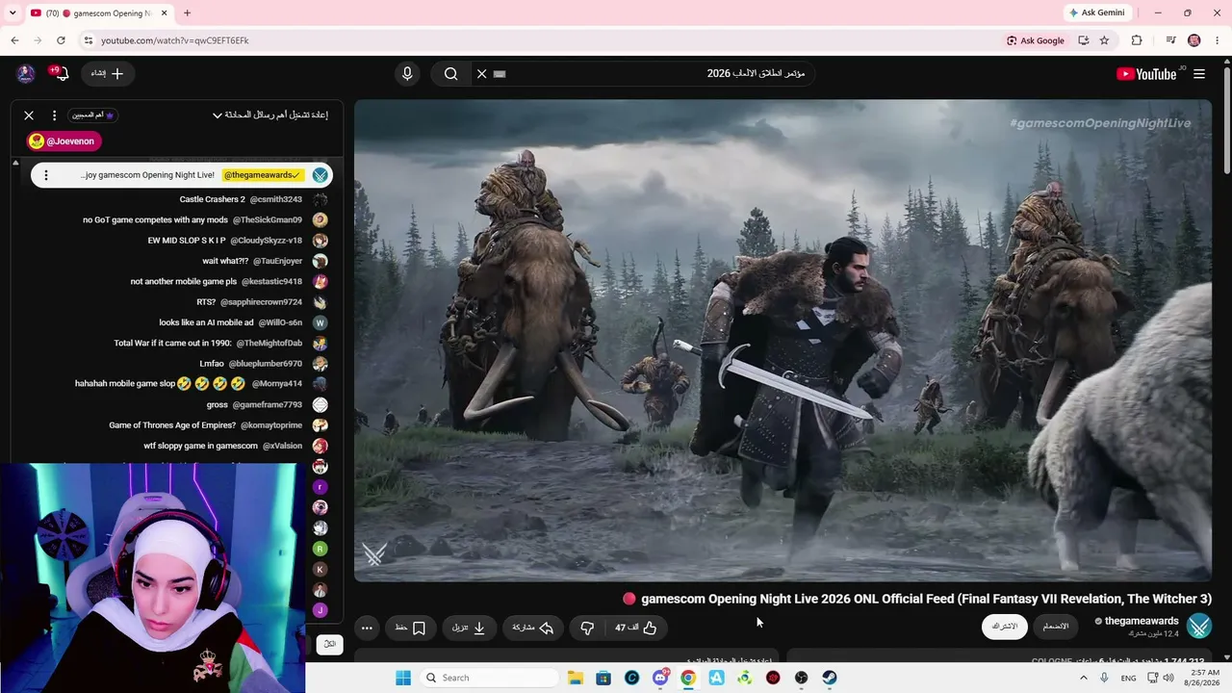This screenshot has width=1232, height=693.
Task: Click the magnifier search icon in YouTube
Action: 450,74
